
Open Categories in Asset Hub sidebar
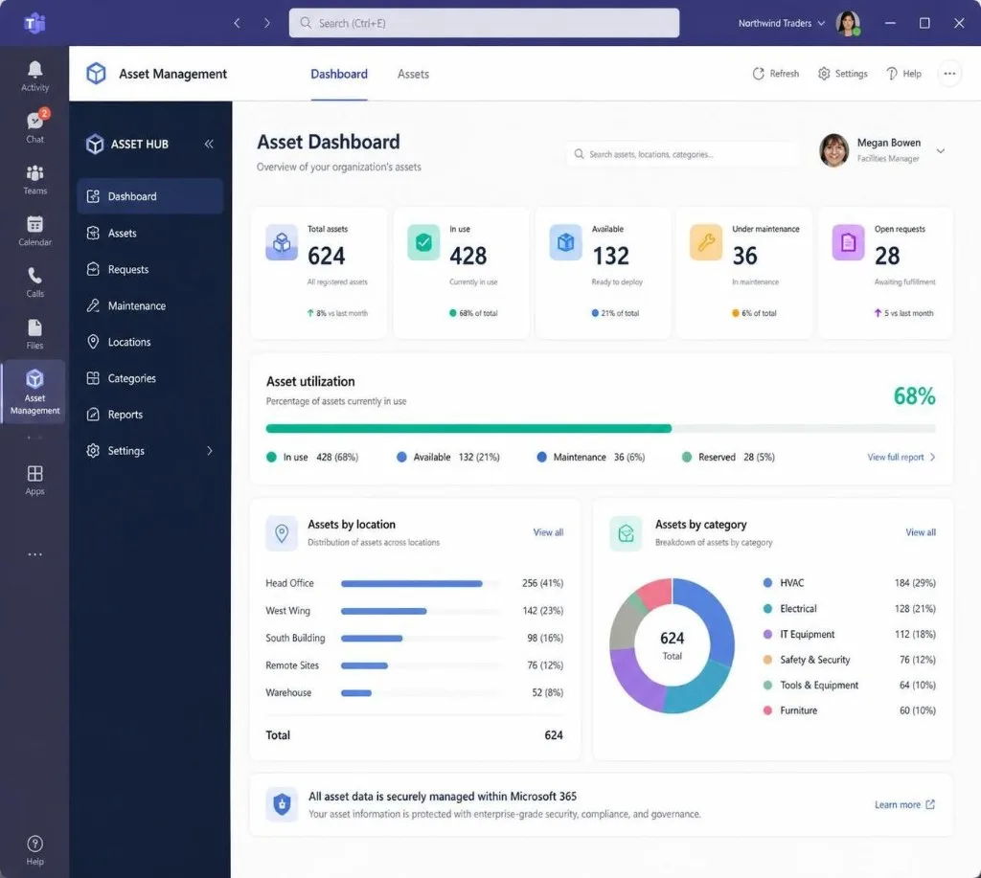coord(150,377)
